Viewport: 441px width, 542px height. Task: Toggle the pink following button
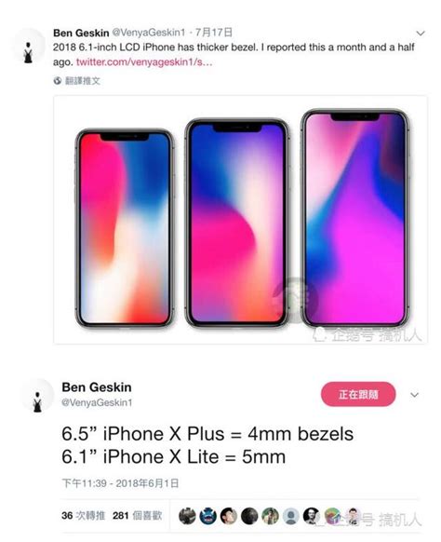point(358,395)
